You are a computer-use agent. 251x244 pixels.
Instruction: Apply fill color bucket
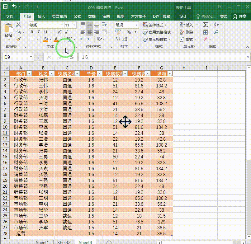[45, 39]
